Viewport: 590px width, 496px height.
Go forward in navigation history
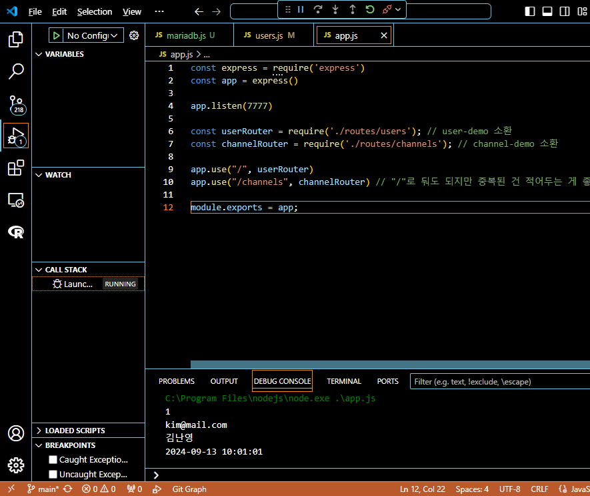coord(217,12)
